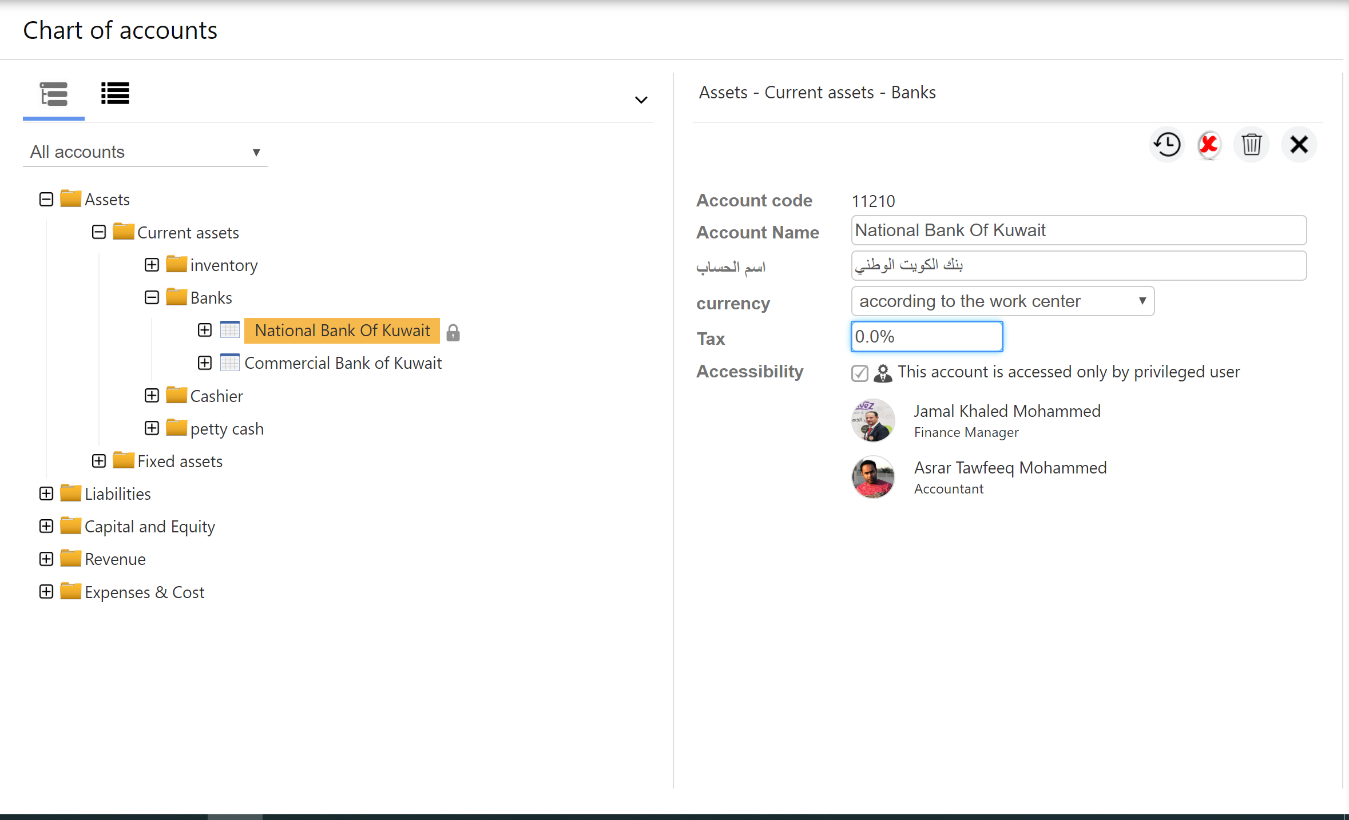The image size is (1349, 820).
Task: Select the petty cash folder icon
Action: [x=176, y=428]
